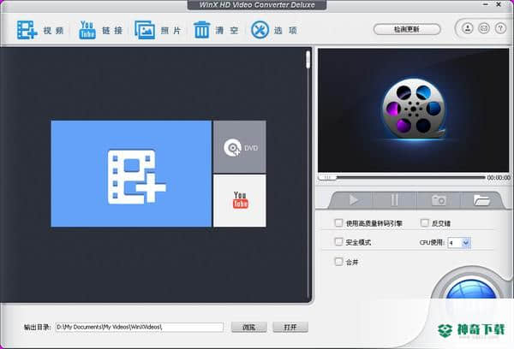Take snapshot with the camera icon
Screen dimensions: 514x349
439,199
